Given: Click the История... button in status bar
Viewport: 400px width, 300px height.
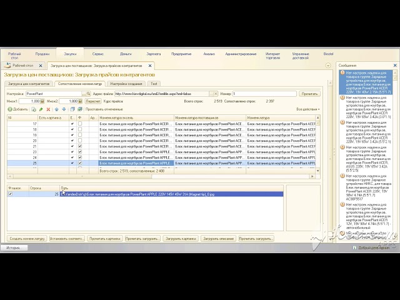Looking at the screenshot, I should pyautogui.click(x=14, y=247).
